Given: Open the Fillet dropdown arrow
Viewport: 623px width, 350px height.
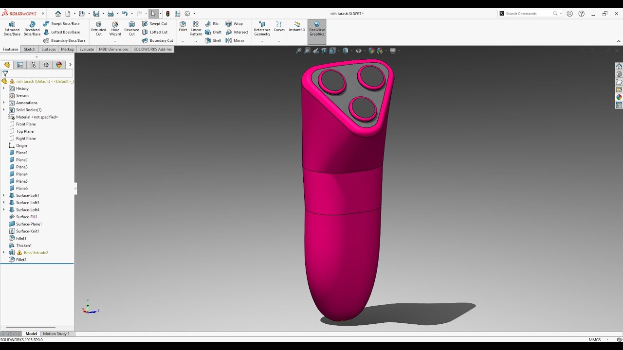Looking at the screenshot, I should point(183,41).
